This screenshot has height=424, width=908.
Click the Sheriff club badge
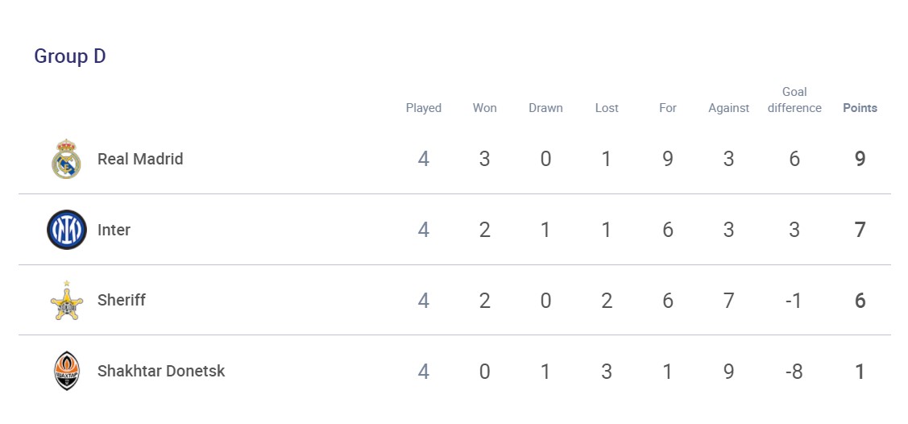click(66, 301)
